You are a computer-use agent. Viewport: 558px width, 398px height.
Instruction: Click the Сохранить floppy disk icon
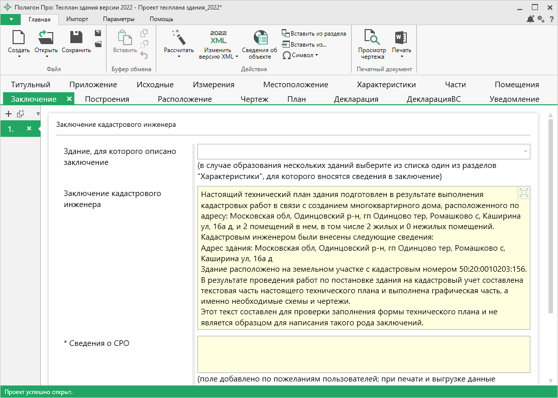[76, 37]
